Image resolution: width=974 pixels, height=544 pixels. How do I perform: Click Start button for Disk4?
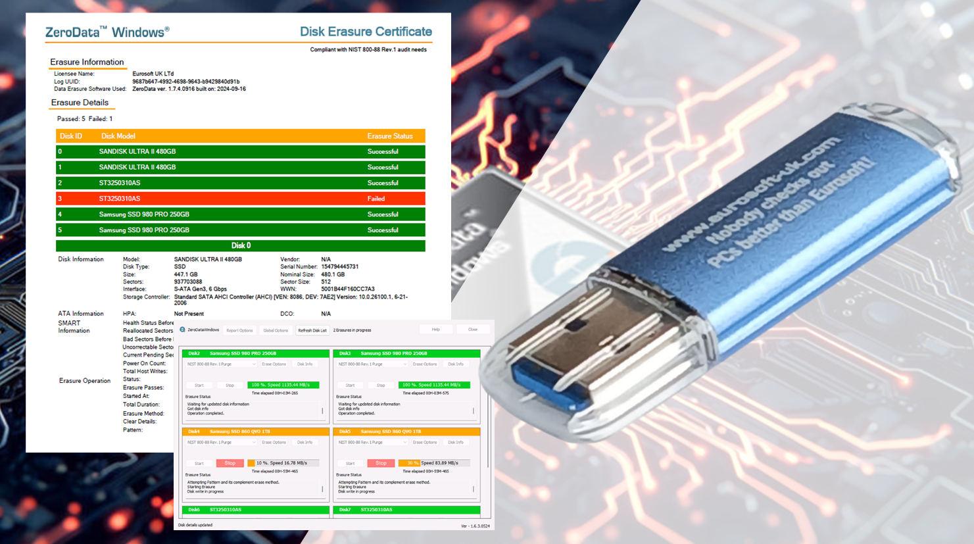(x=199, y=463)
